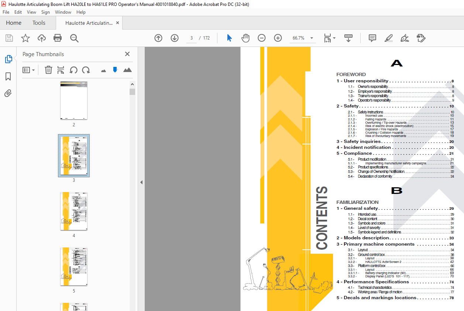Click the fit page width icon
Viewport: 464px width, 311px height.
(x=327, y=38)
